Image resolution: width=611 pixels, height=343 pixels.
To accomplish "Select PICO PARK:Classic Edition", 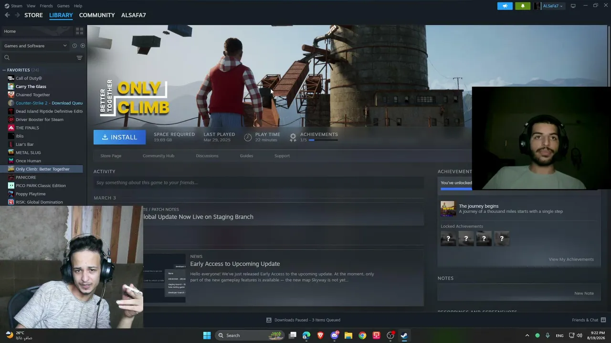I will tap(42, 186).
